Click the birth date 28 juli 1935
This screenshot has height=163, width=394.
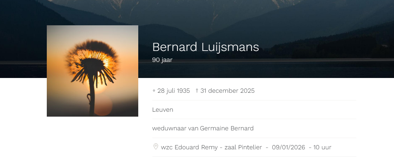(x=173, y=91)
